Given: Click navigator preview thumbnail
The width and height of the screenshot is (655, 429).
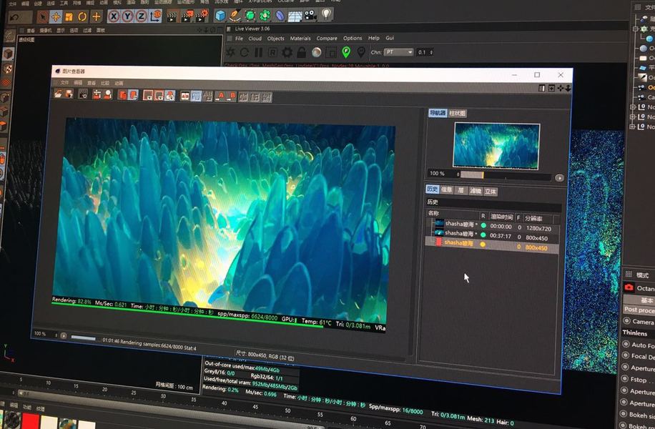Looking at the screenshot, I should pos(497,146).
